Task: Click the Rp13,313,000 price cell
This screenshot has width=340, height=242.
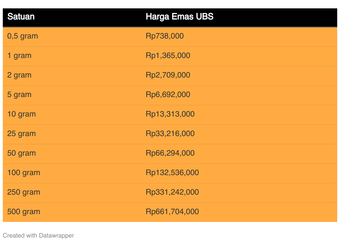Action: tap(170, 114)
